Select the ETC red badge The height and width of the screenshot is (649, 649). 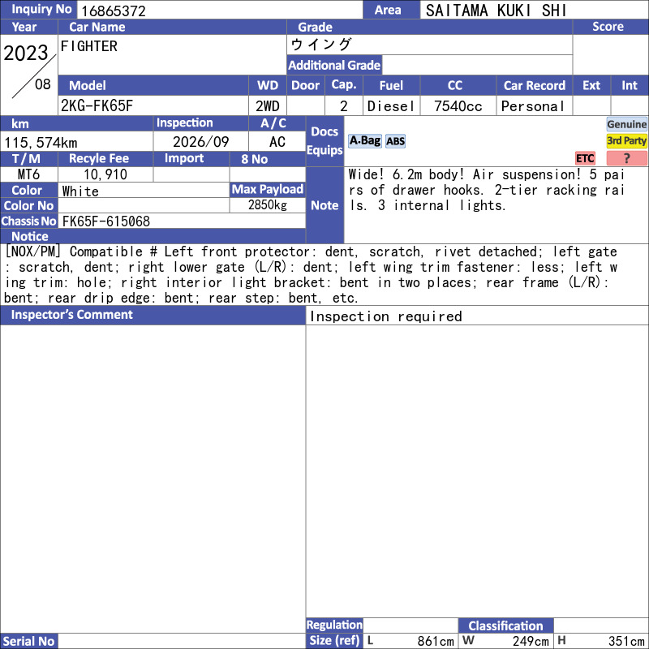pos(585,158)
